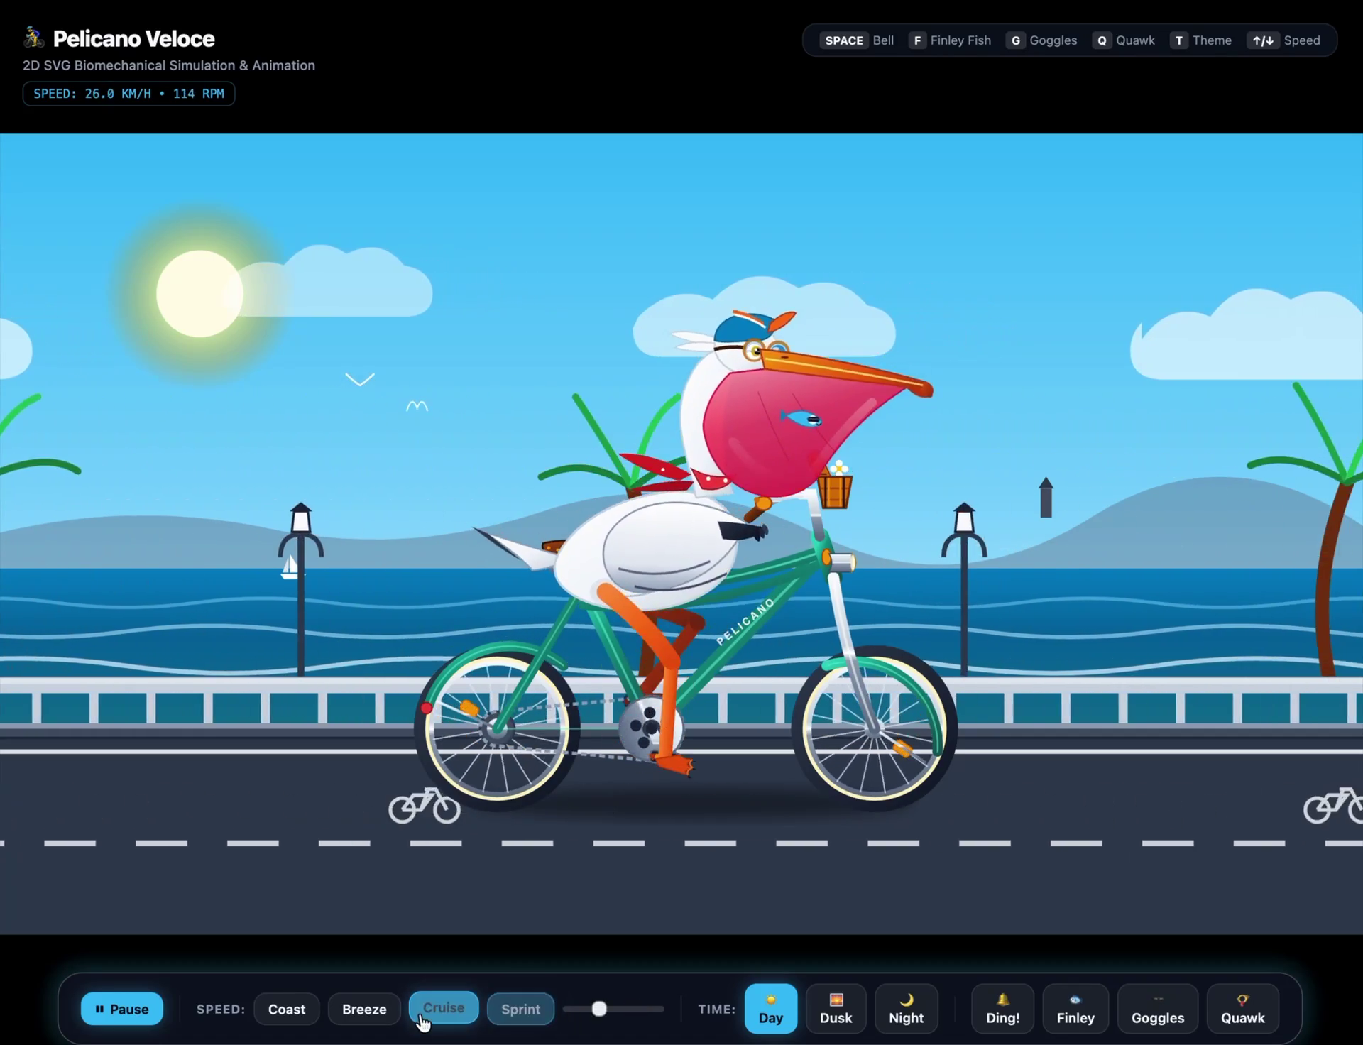The width and height of the screenshot is (1363, 1045).
Task: Choose the Cruise speed preset
Action: 444,1007
